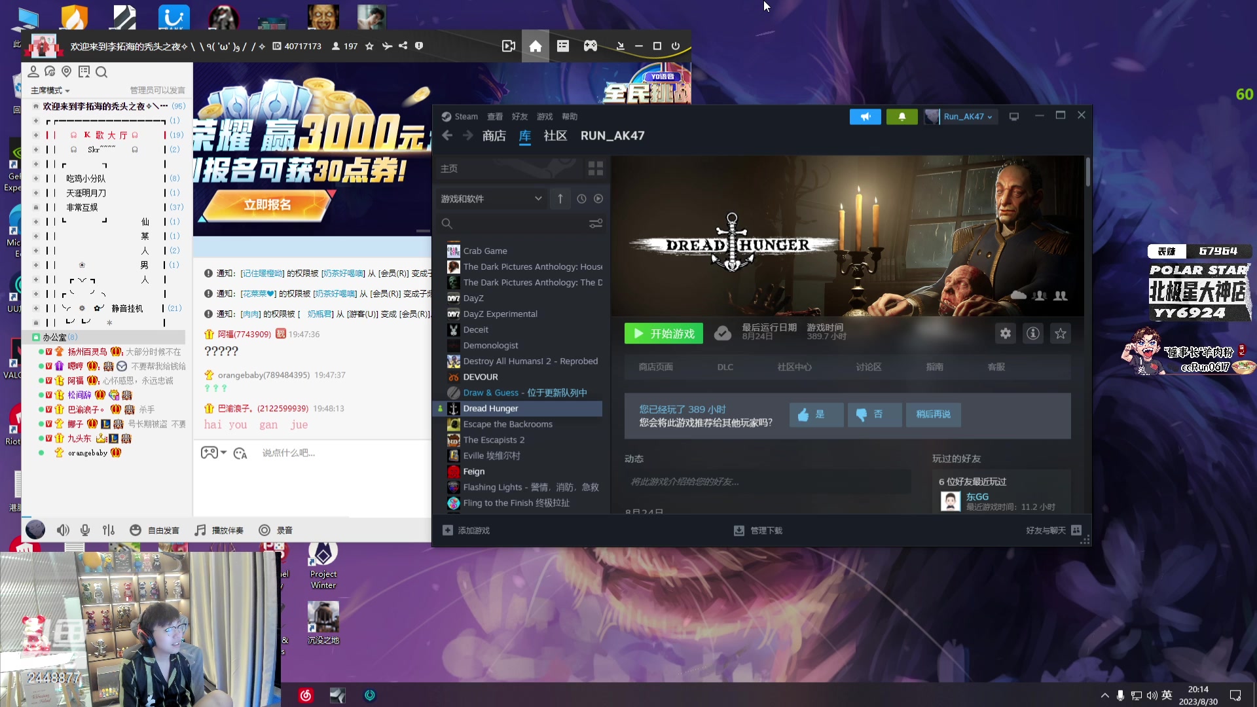1257x707 pixels.
Task: Toggle ready-to-play filter icon
Action: (598, 199)
